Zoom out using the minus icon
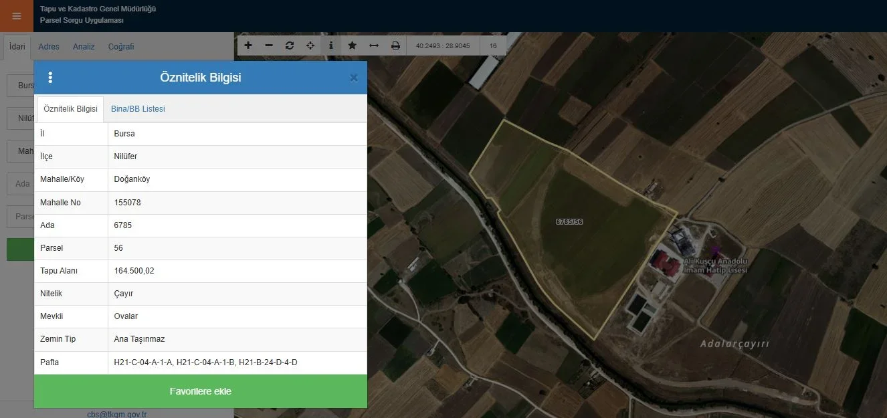This screenshot has width=887, height=418. (269, 45)
